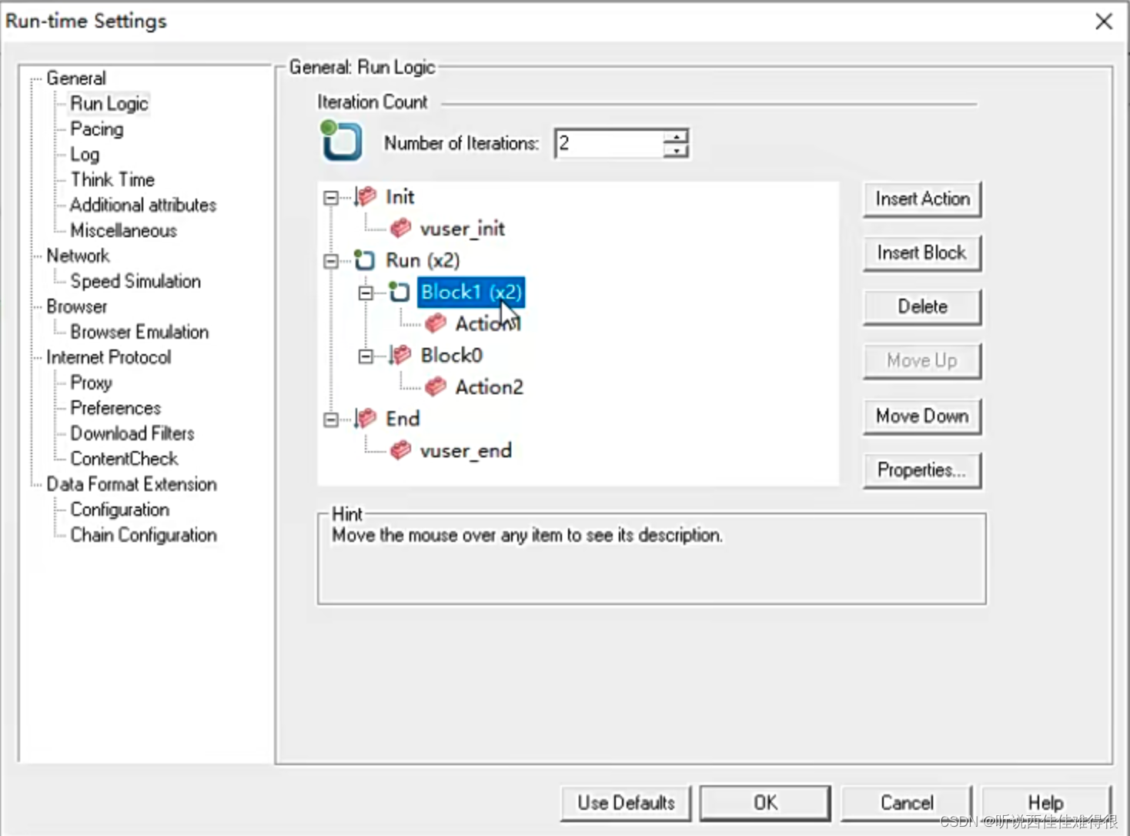This screenshot has width=1130, height=836.
Task: Click Use Defaults button
Action: [x=626, y=803]
